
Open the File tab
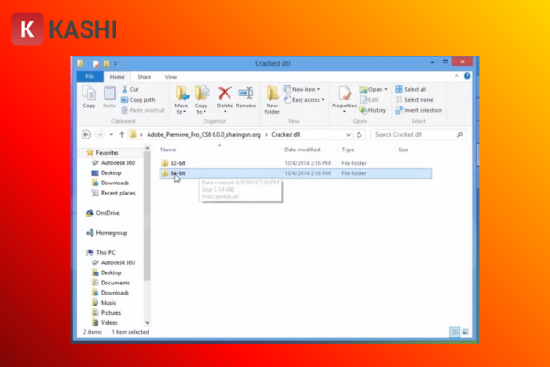(x=90, y=76)
